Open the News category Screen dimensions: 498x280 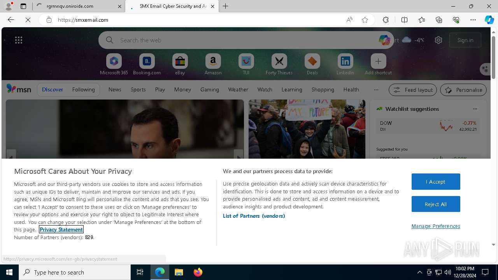[x=115, y=89]
